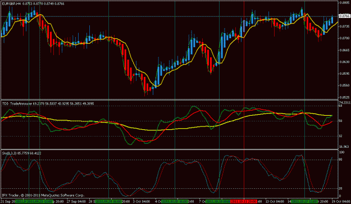The height and width of the screenshot is (204, 351).
Task: Click the 0.8525 price axis label
Action: [x=344, y=97]
